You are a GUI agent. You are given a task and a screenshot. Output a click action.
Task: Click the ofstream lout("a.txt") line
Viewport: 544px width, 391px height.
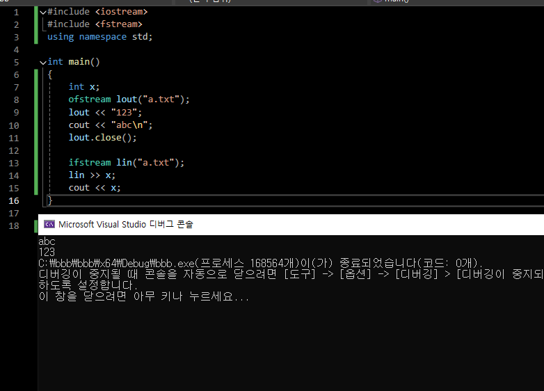tap(129, 99)
